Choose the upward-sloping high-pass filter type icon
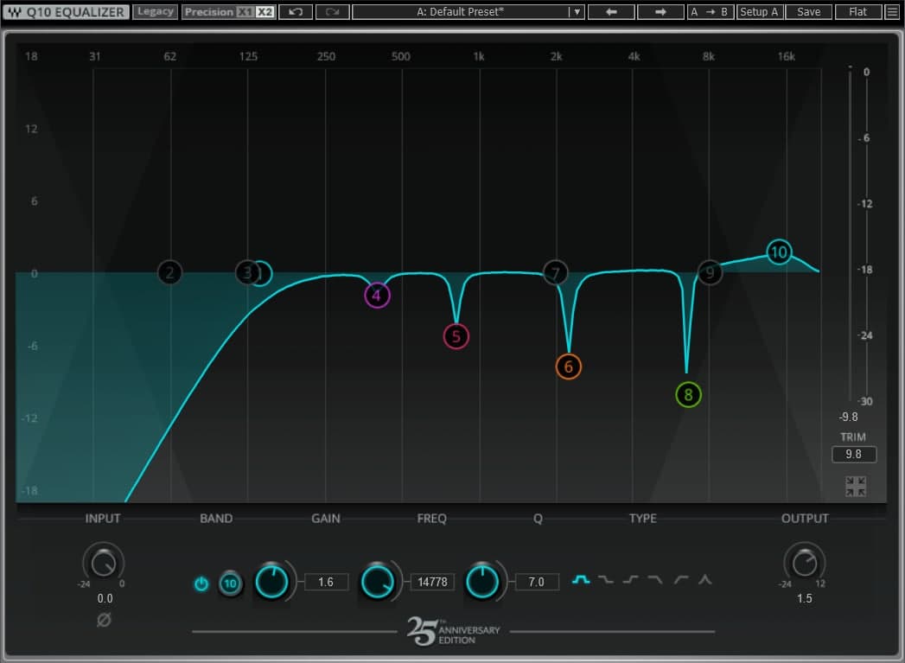This screenshot has height=663, width=905. tap(681, 580)
